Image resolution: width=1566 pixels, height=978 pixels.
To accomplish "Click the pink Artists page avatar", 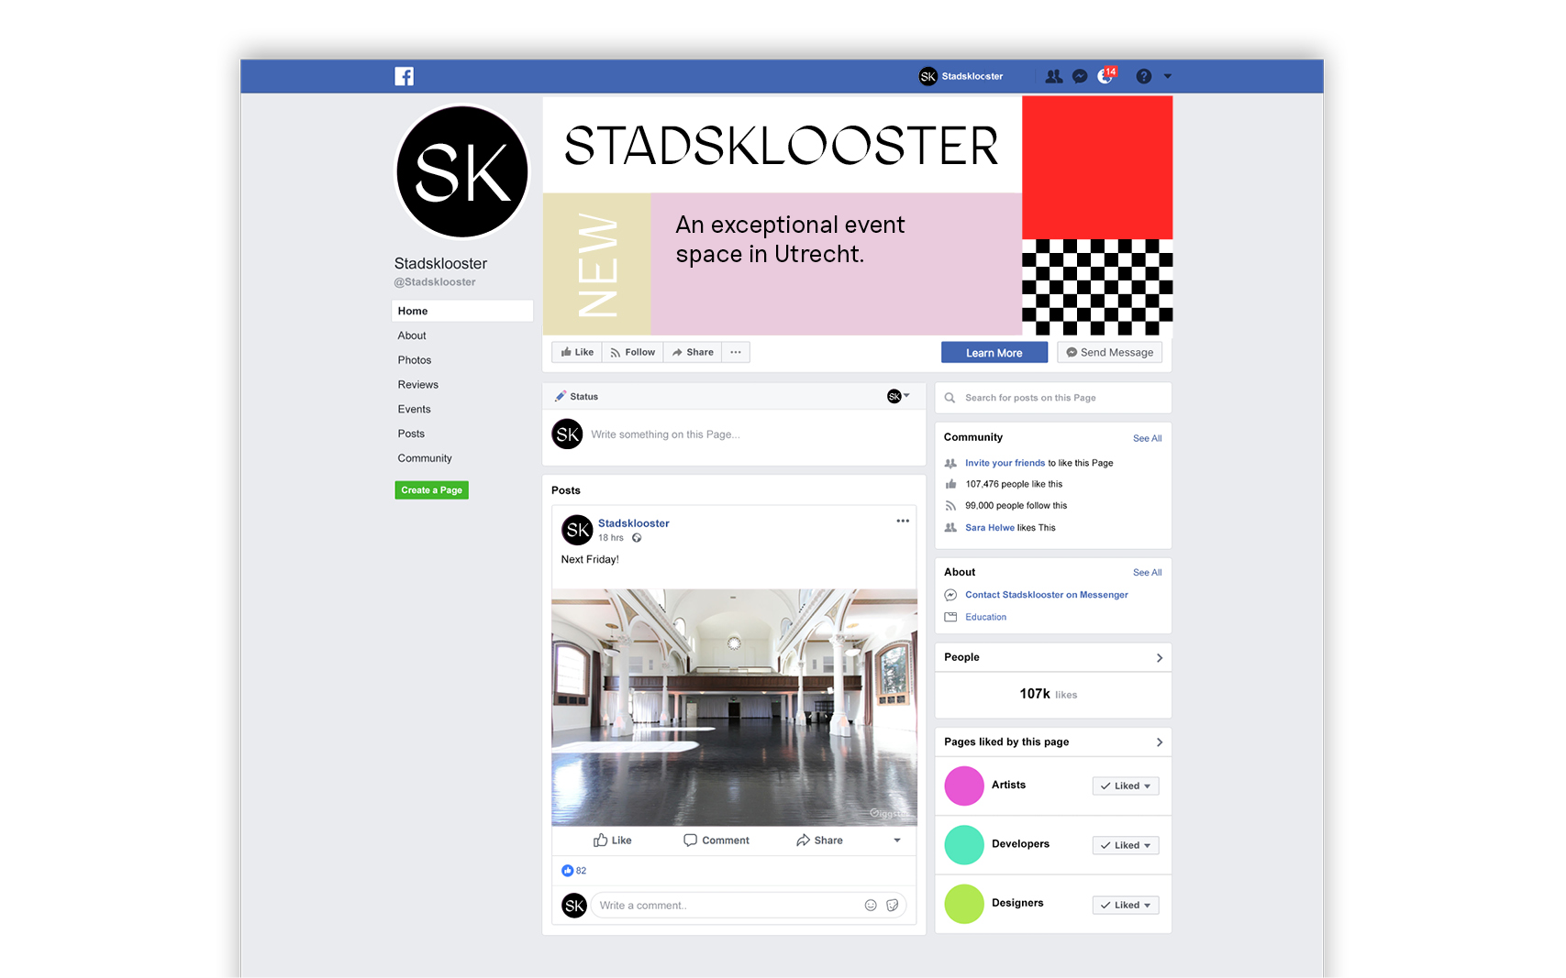I will pyautogui.click(x=964, y=786).
